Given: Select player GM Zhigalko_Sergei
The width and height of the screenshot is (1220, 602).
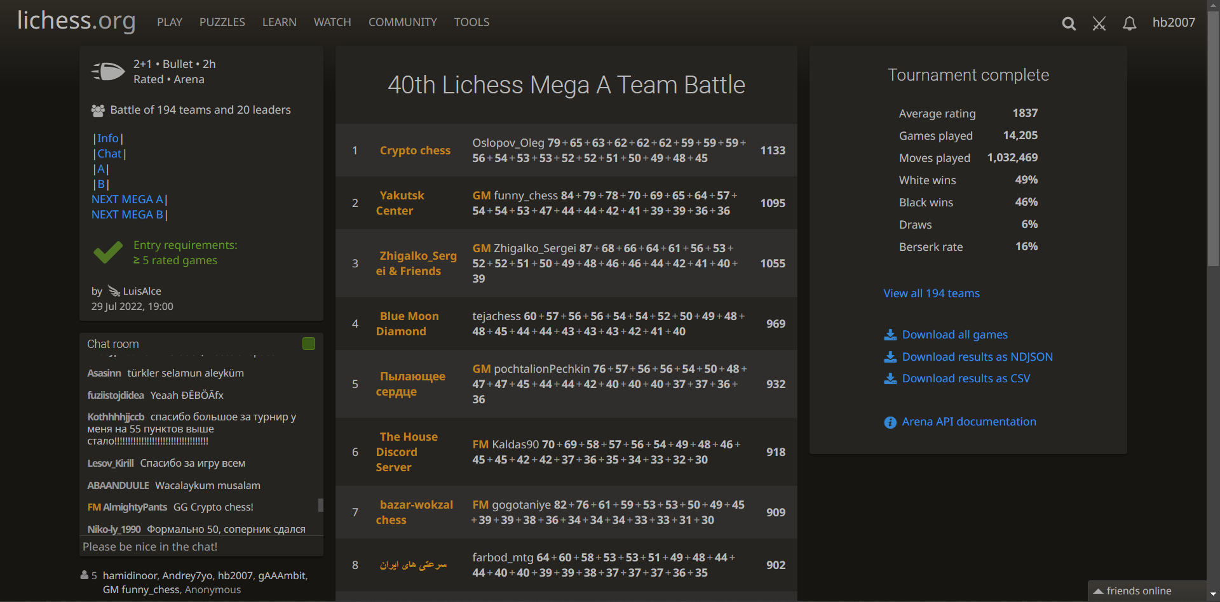Looking at the screenshot, I should pyautogui.click(x=524, y=248).
